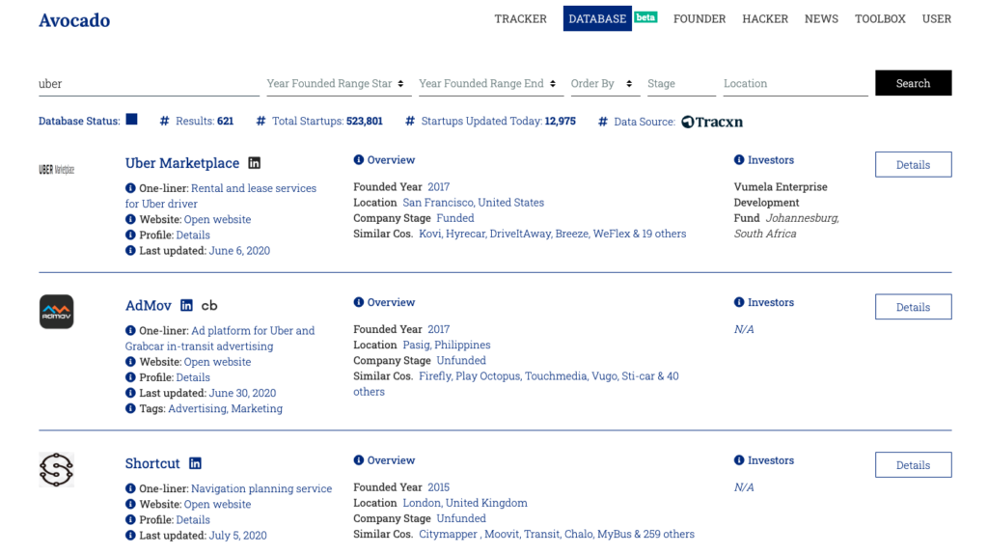Open Uber Marketplace LinkedIn icon

coord(254,163)
